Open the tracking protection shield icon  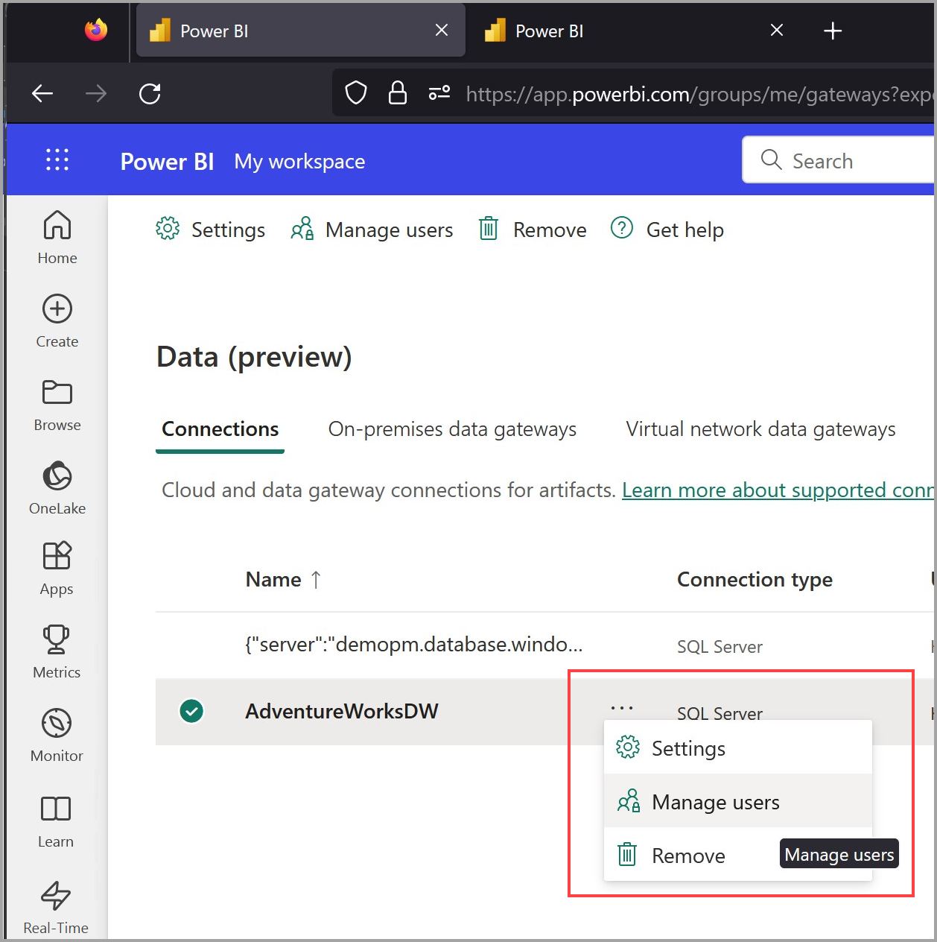[x=356, y=93]
